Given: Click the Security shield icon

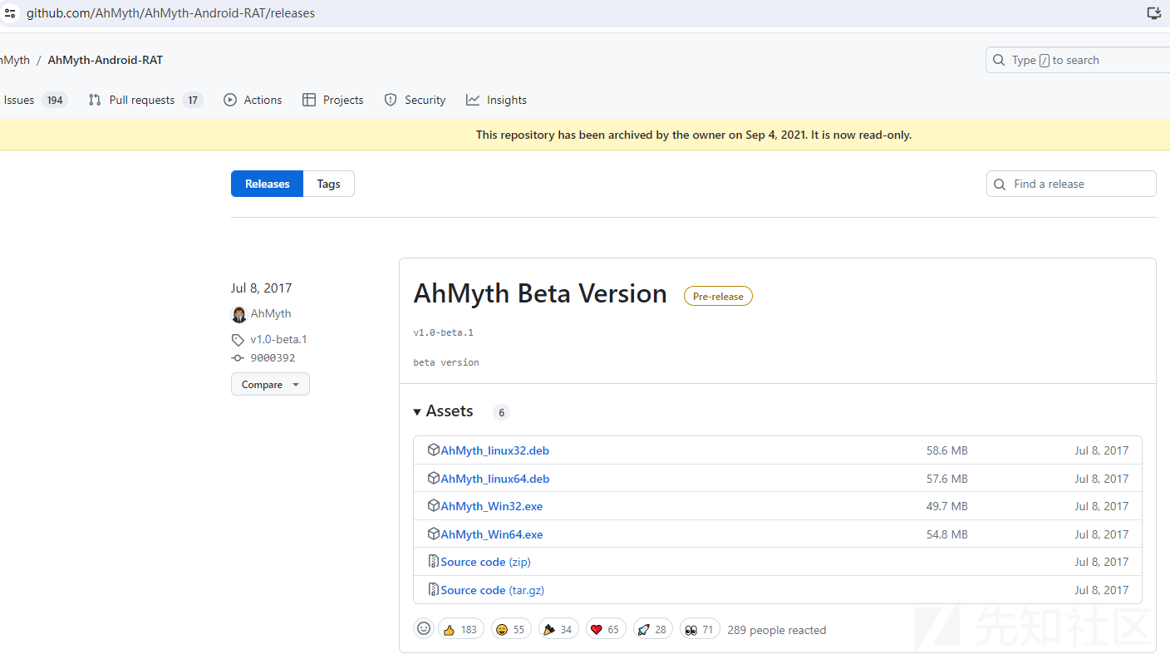Looking at the screenshot, I should pyautogui.click(x=391, y=100).
